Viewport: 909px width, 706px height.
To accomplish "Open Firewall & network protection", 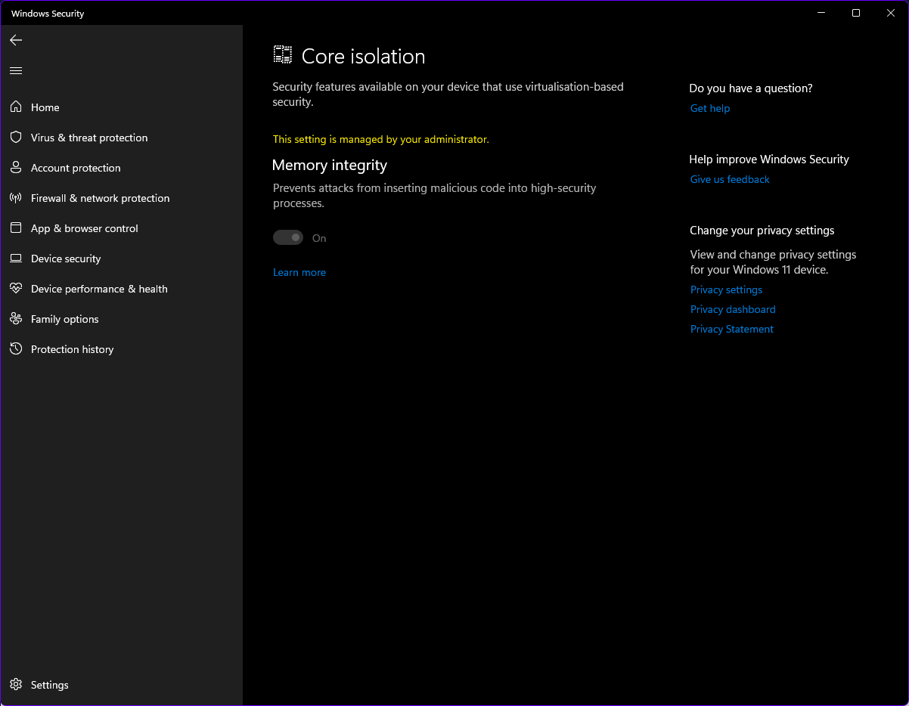I will (100, 197).
